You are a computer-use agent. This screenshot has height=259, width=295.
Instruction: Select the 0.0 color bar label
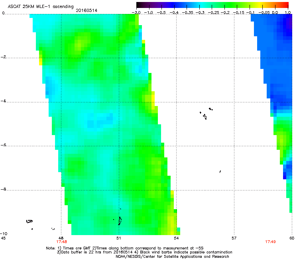(x=275, y=13)
